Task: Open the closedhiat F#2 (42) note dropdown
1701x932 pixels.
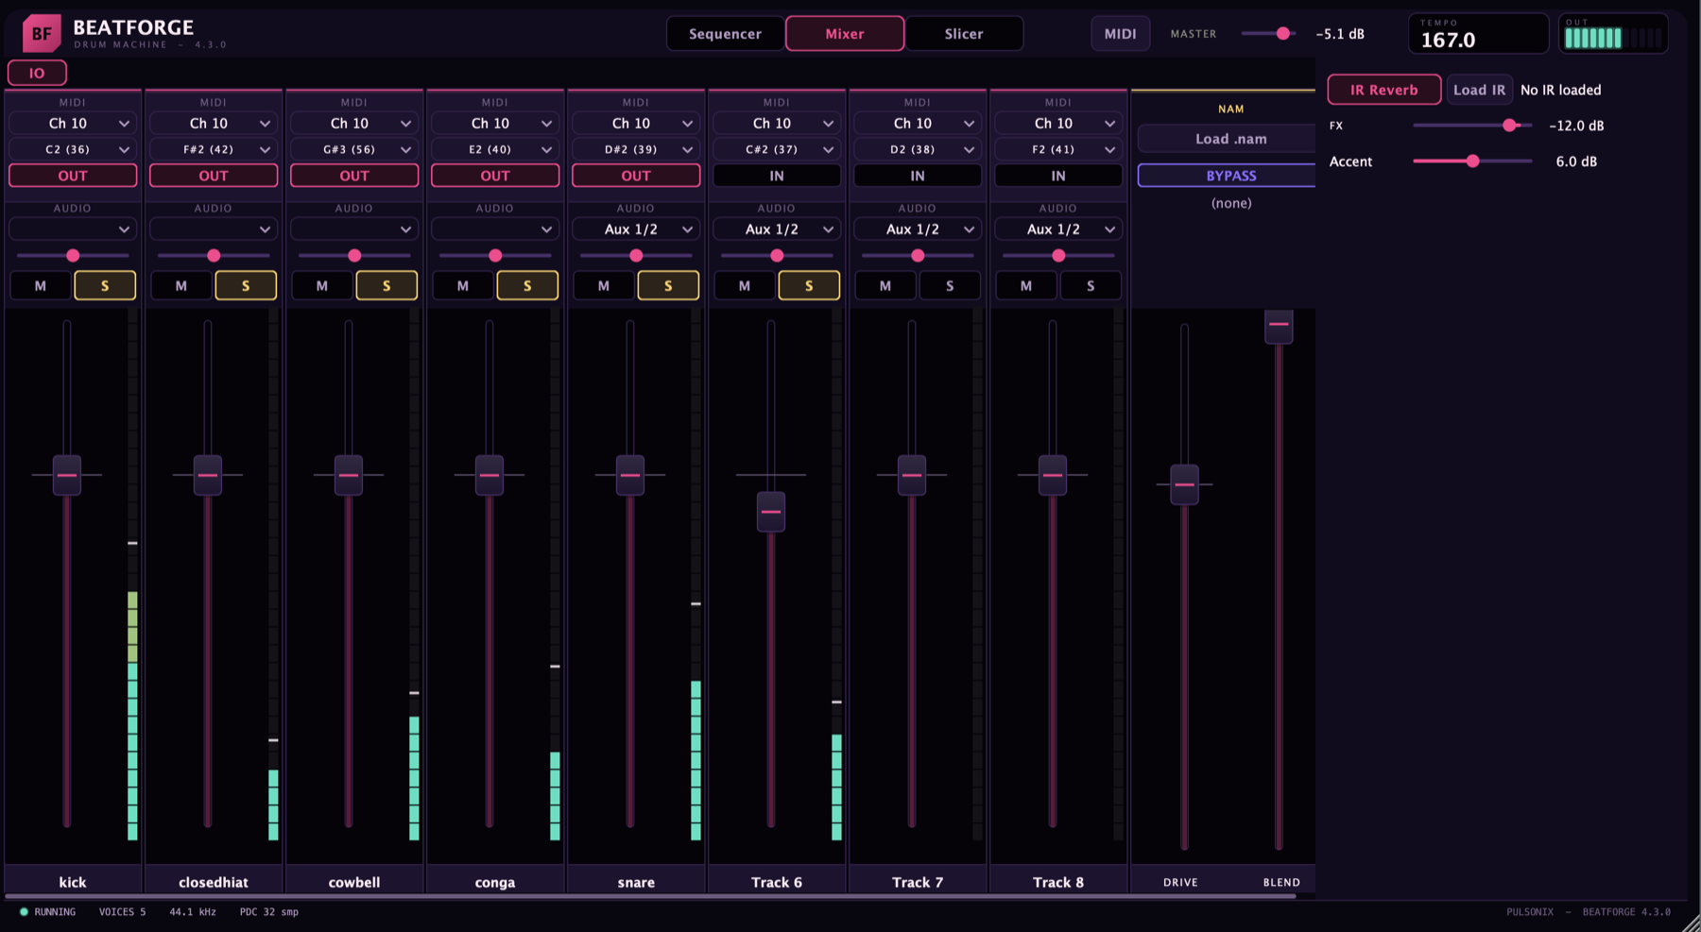Action: click(214, 149)
